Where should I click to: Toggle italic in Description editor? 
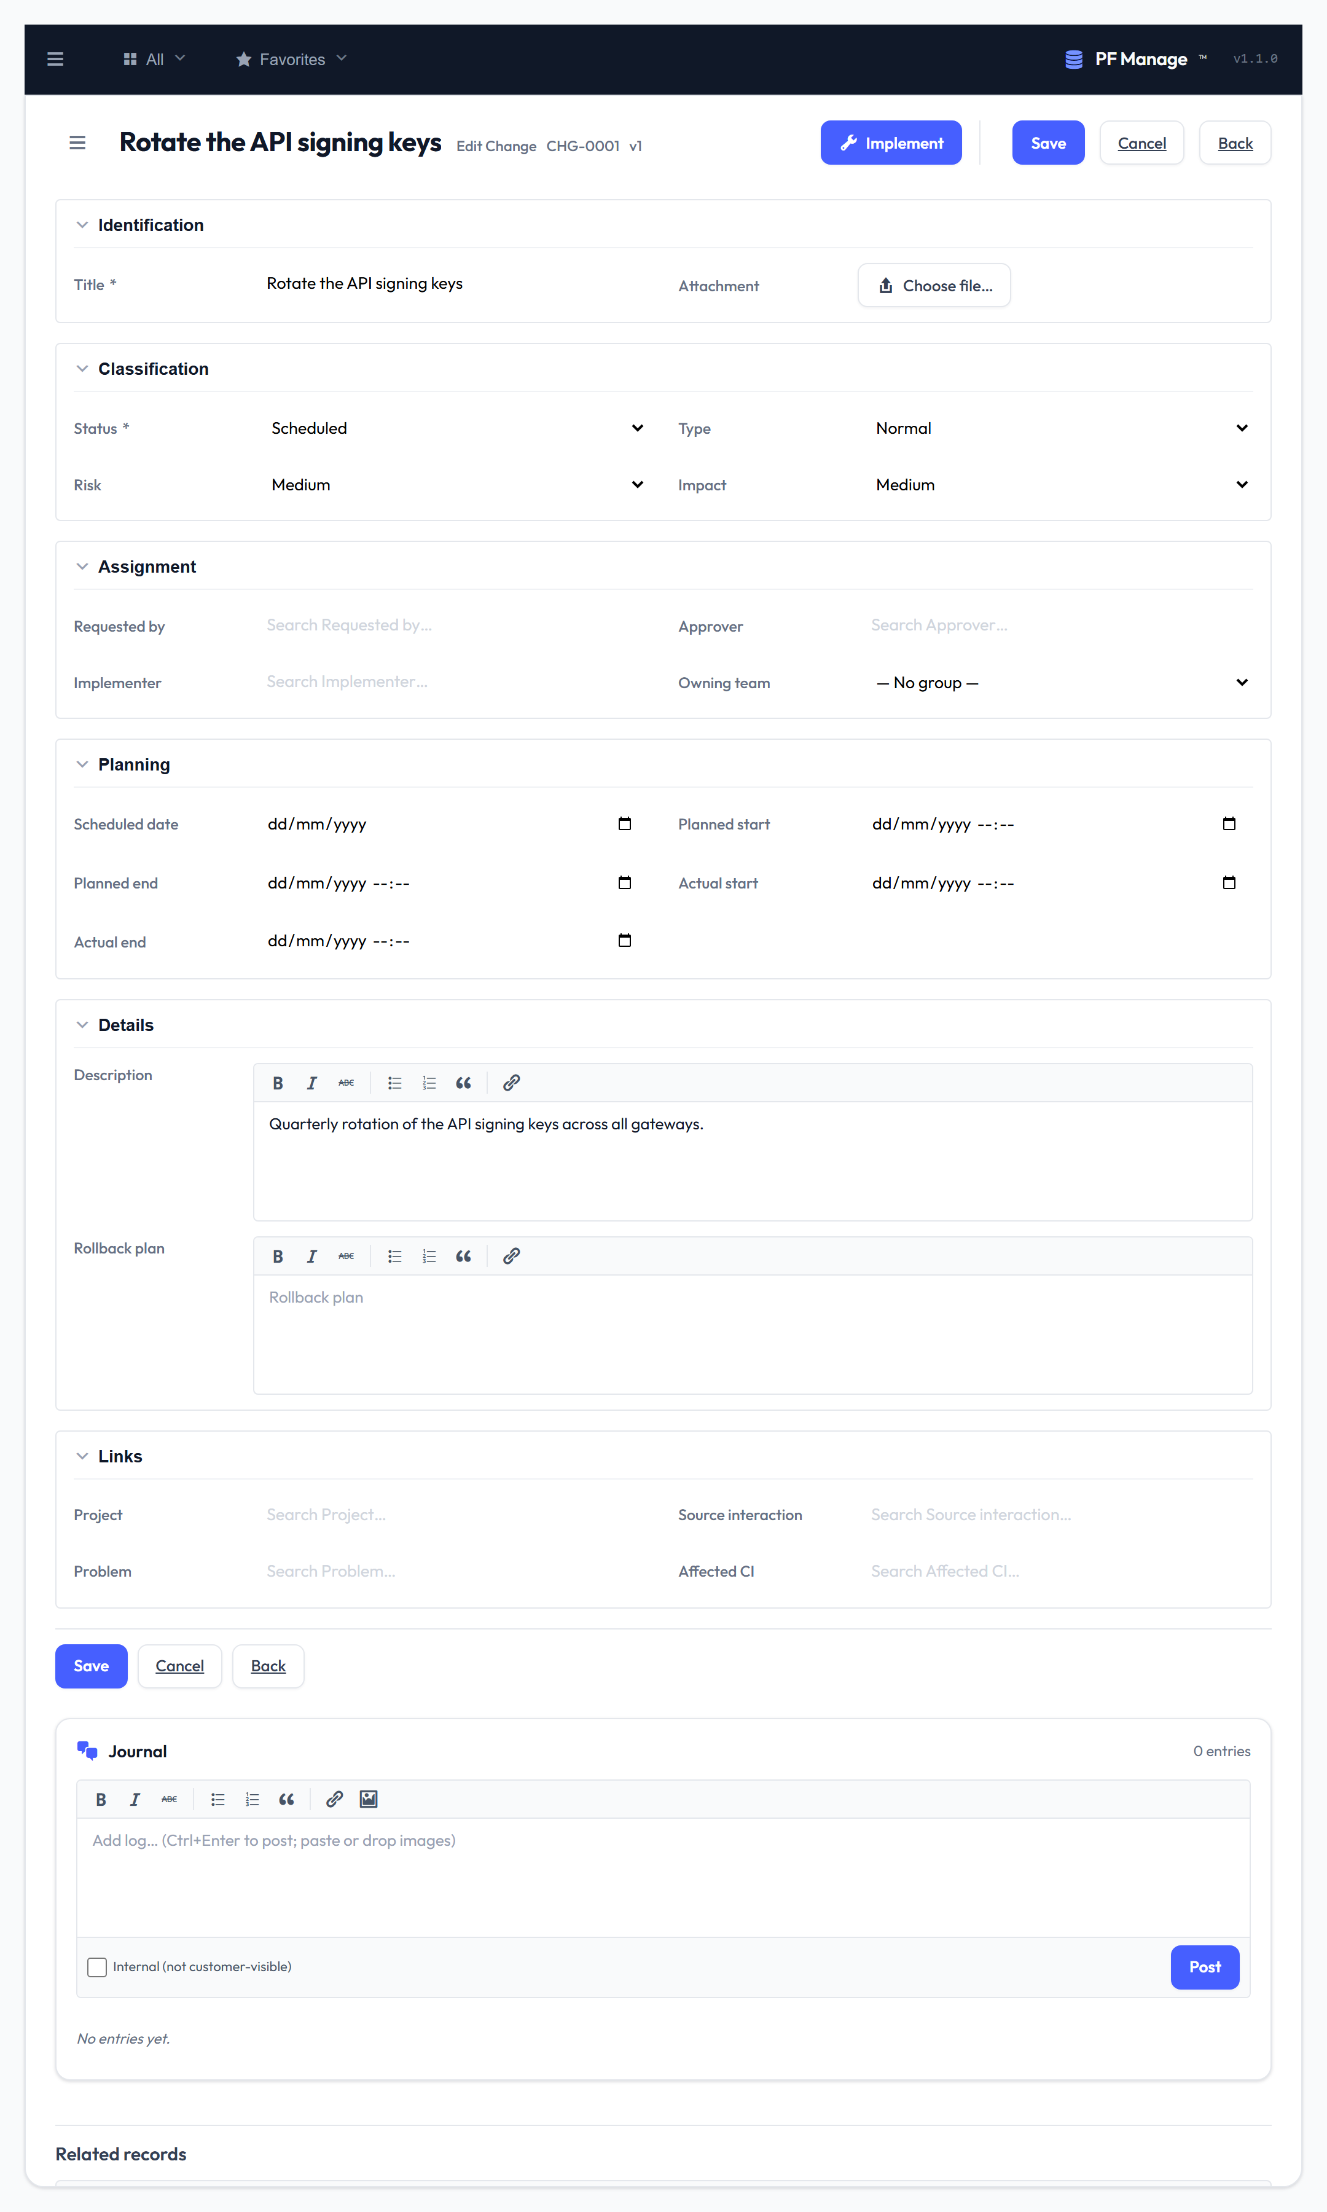click(312, 1083)
